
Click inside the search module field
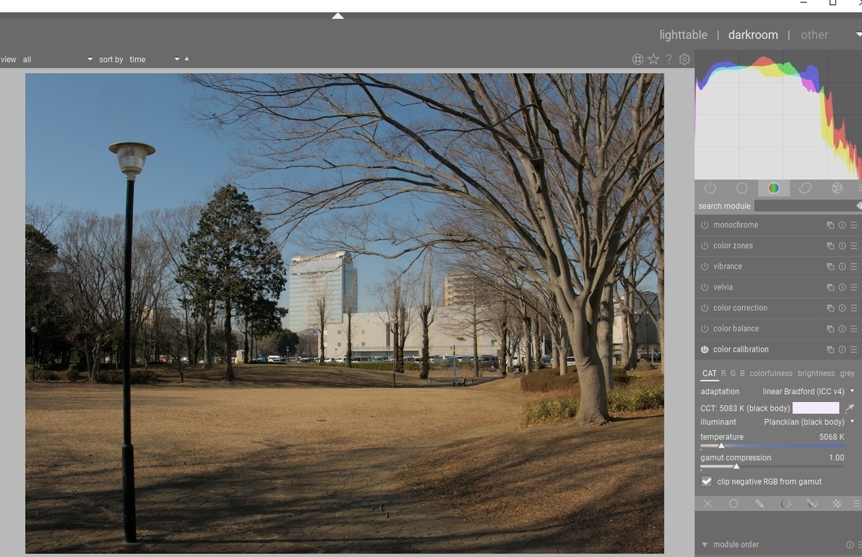(805, 206)
